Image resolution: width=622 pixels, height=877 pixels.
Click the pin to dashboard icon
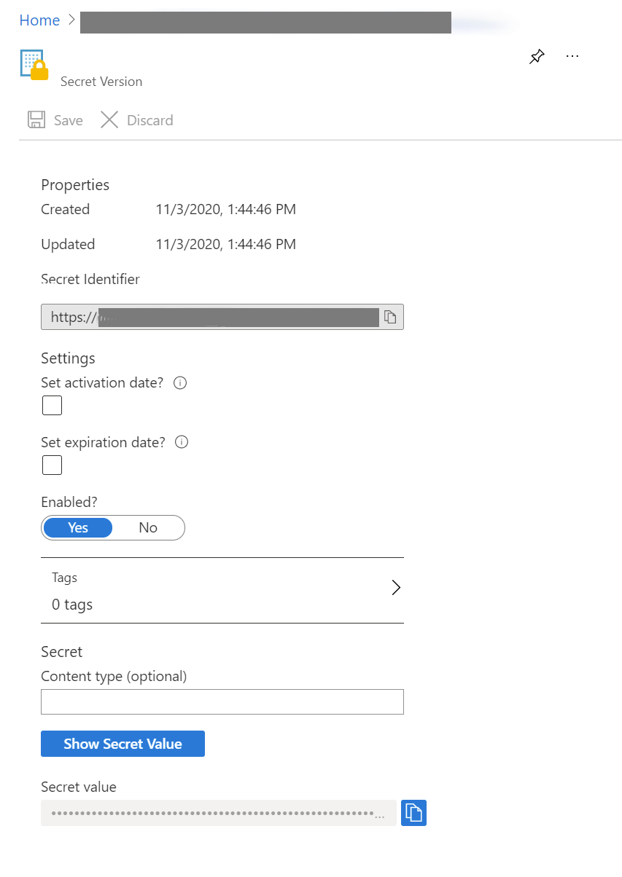(537, 57)
